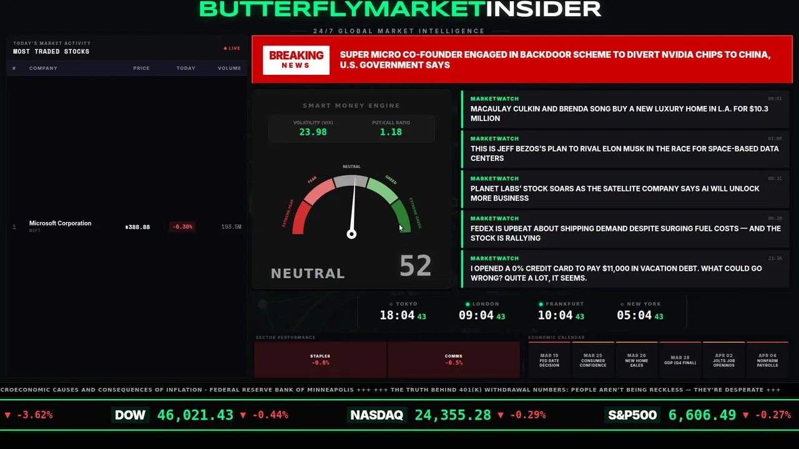Select the Microsoft Corporation stock row
The width and height of the screenshot is (799, 449).
pos(127,226)
